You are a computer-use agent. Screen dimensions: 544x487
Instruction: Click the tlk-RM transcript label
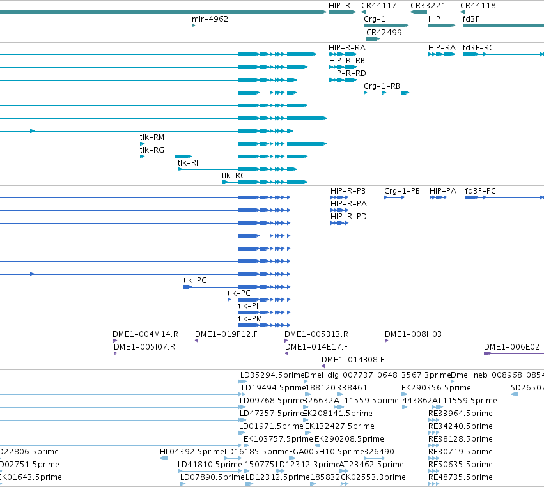(x=152, y=137)
